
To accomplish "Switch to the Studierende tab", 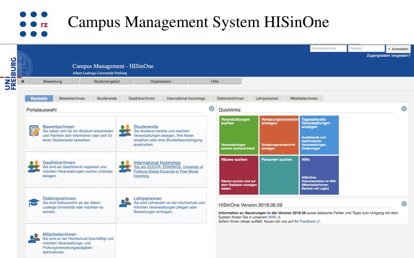I will [107, 98].
